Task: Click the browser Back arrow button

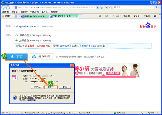Action: (4, 8)
